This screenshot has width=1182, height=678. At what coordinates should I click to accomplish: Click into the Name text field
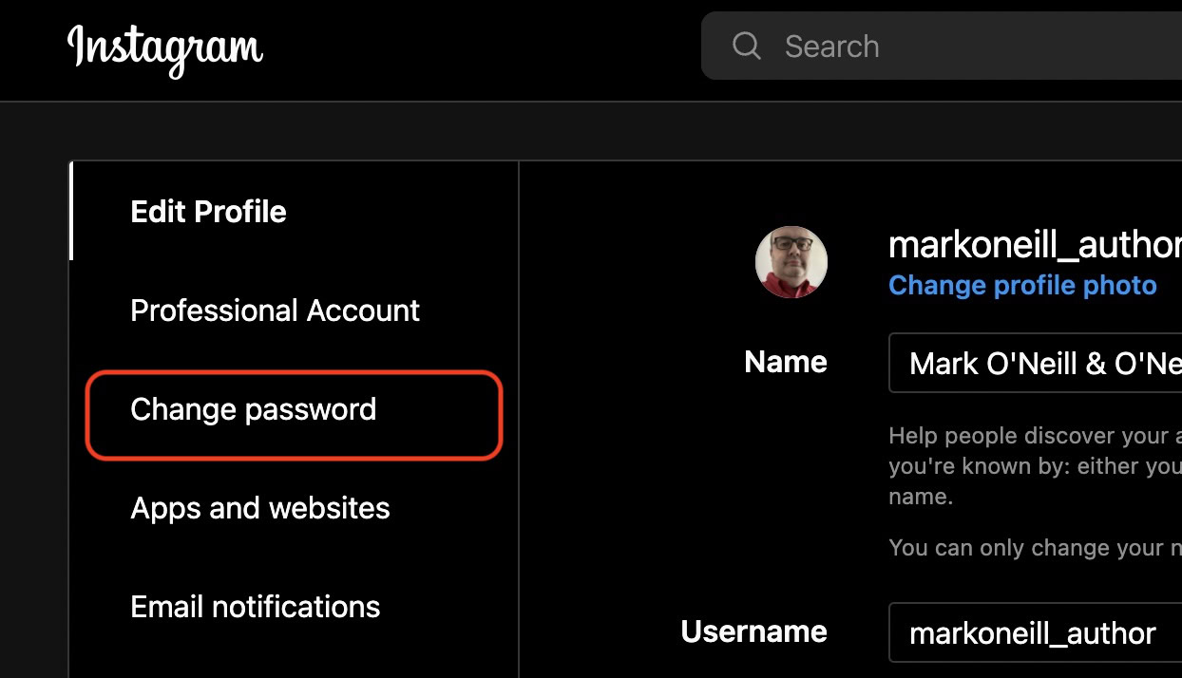pyautogui.click(x=1036, y=363)
